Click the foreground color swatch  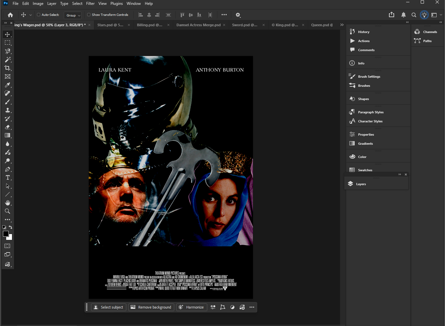pyautogui.click(x=6, y=234)
